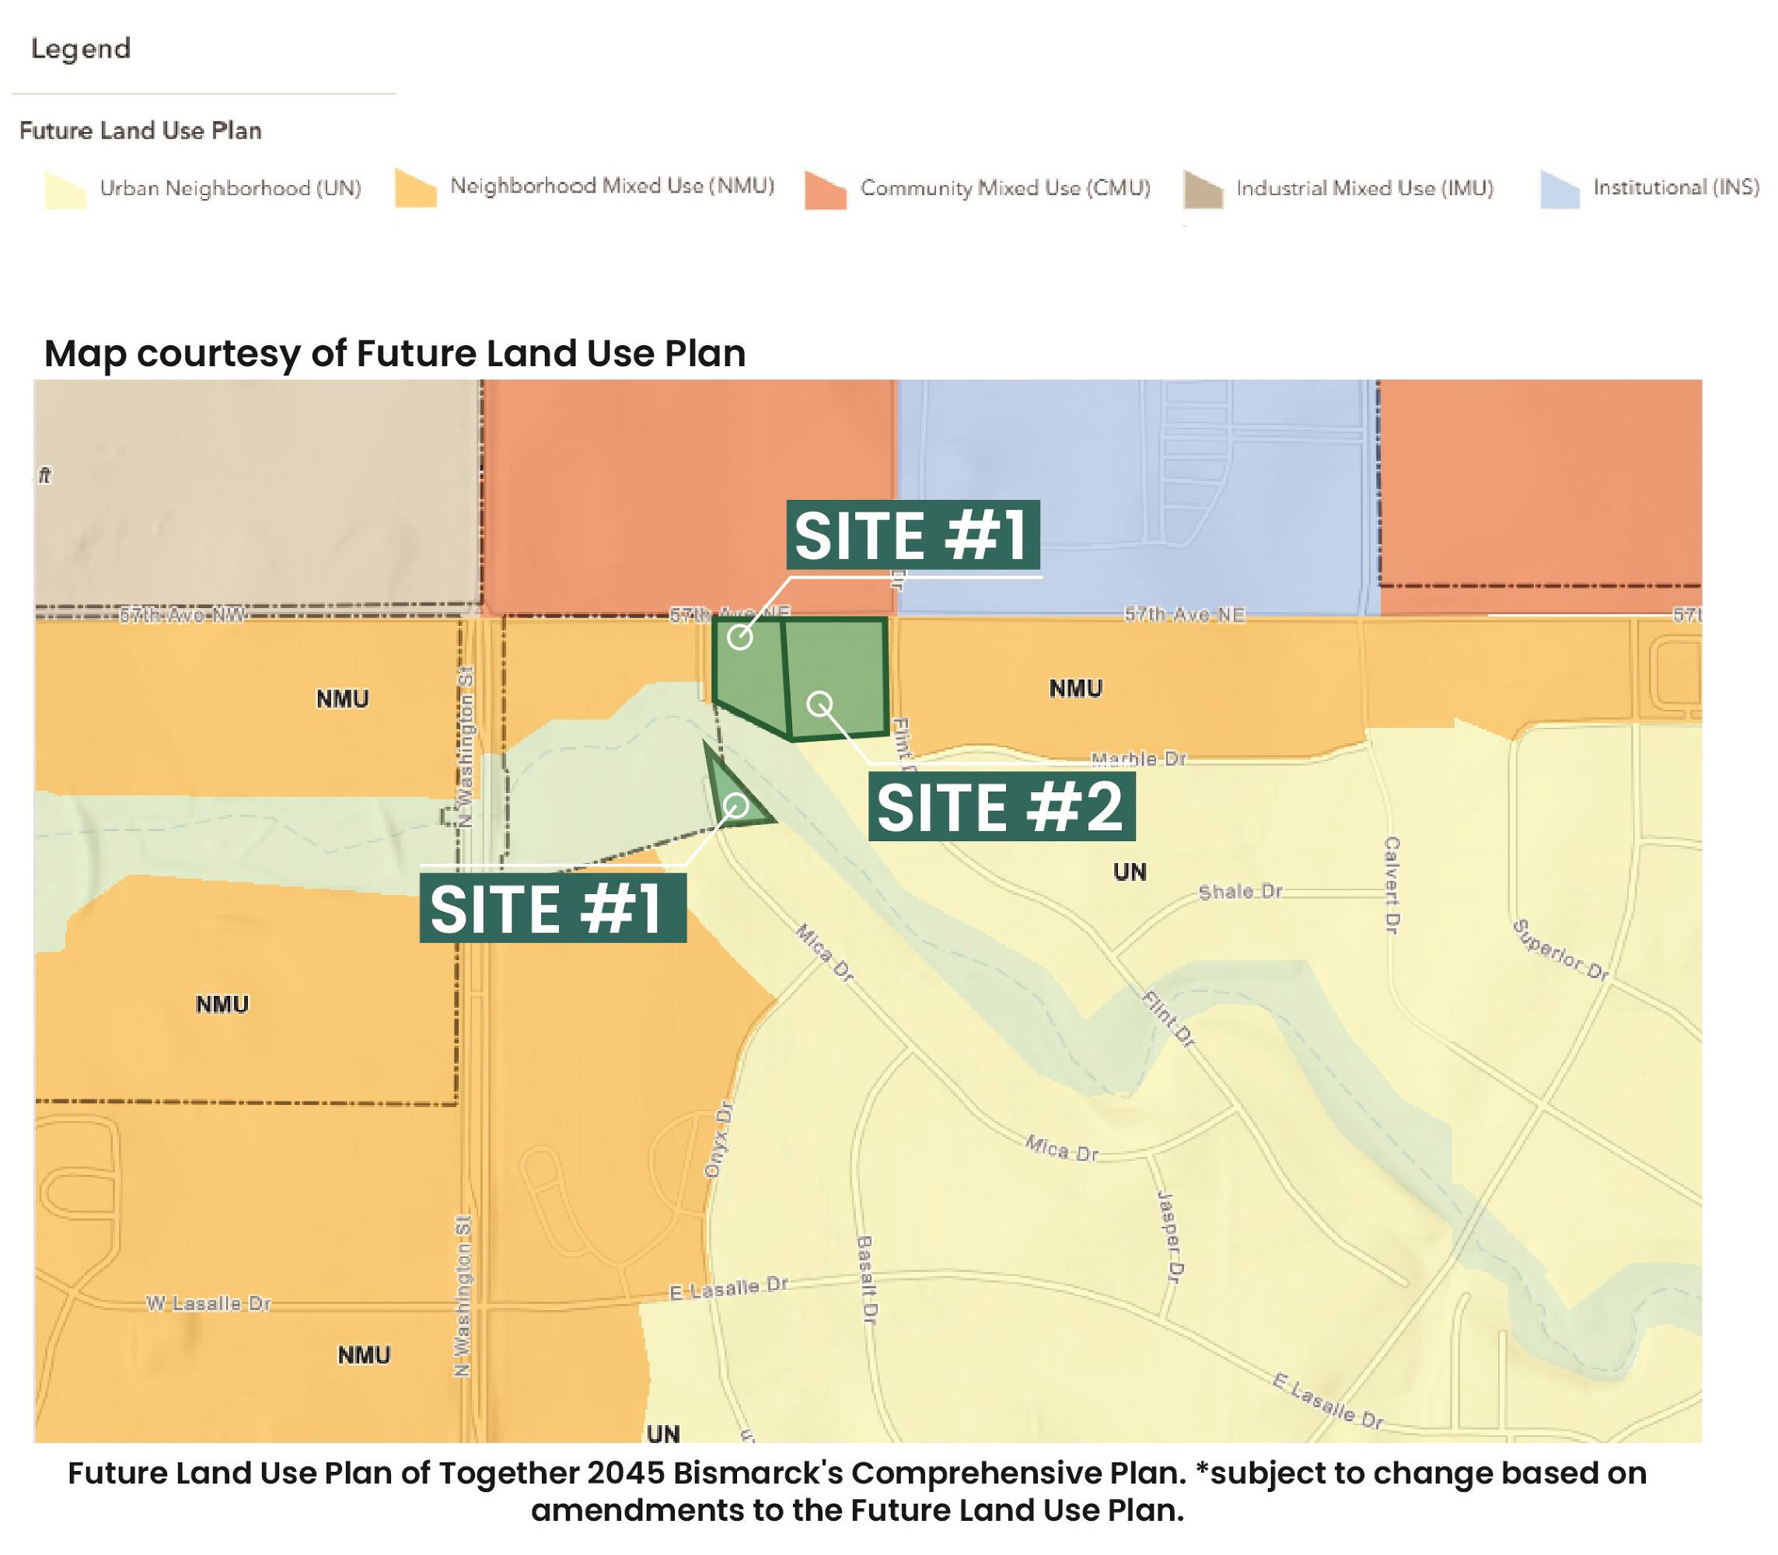The image size is (1778, 1555).
Task: Select the Legend heading
Action: [x=81, y=48]
